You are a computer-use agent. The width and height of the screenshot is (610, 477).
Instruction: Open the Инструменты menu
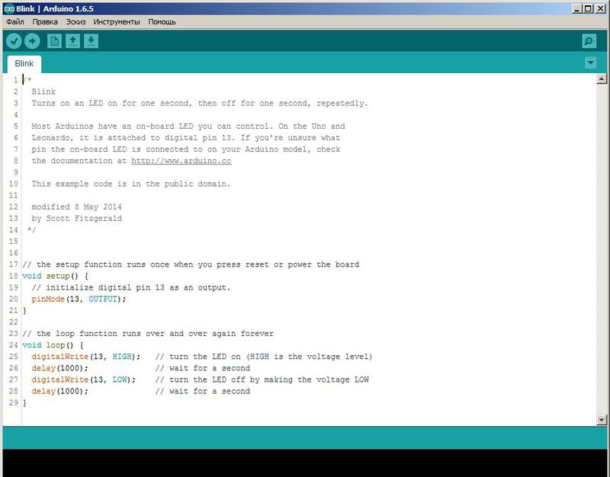coord(117,22)
